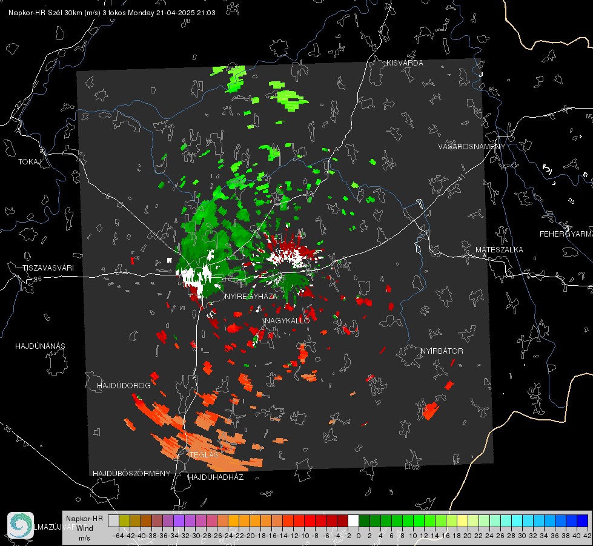Click the 'm/s' unit label
593x546 pixels.
(84, 538)
